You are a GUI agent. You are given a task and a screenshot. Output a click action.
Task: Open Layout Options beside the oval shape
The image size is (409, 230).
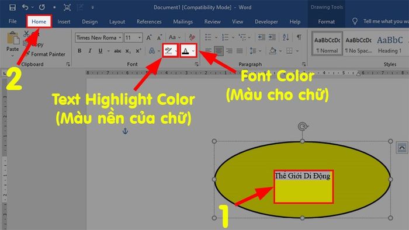tap(402, 148)
